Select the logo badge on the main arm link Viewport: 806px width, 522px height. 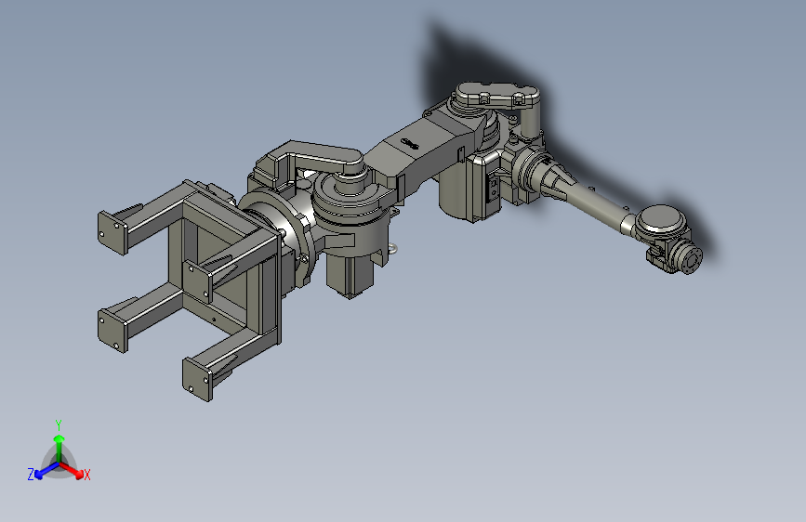410,143
